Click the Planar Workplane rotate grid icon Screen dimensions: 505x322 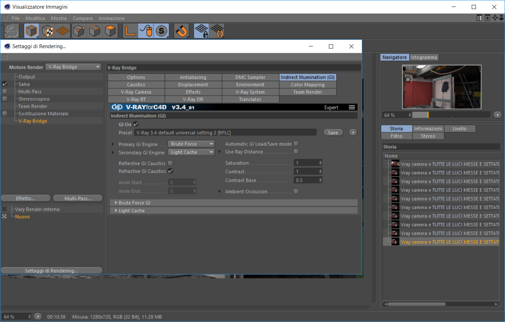[x=217, y=31]
